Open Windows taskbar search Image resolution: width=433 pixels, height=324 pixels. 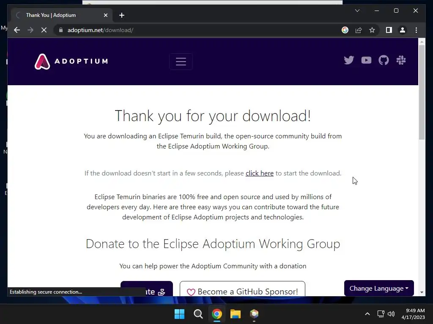[x=198, y=314]
